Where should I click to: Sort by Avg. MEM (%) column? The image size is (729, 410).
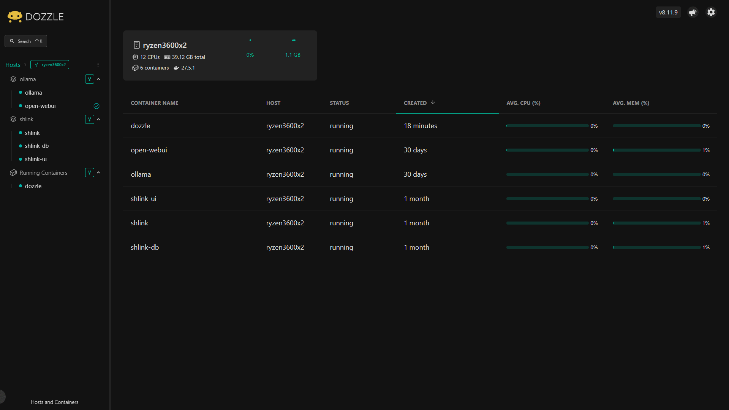coord(631,103)
